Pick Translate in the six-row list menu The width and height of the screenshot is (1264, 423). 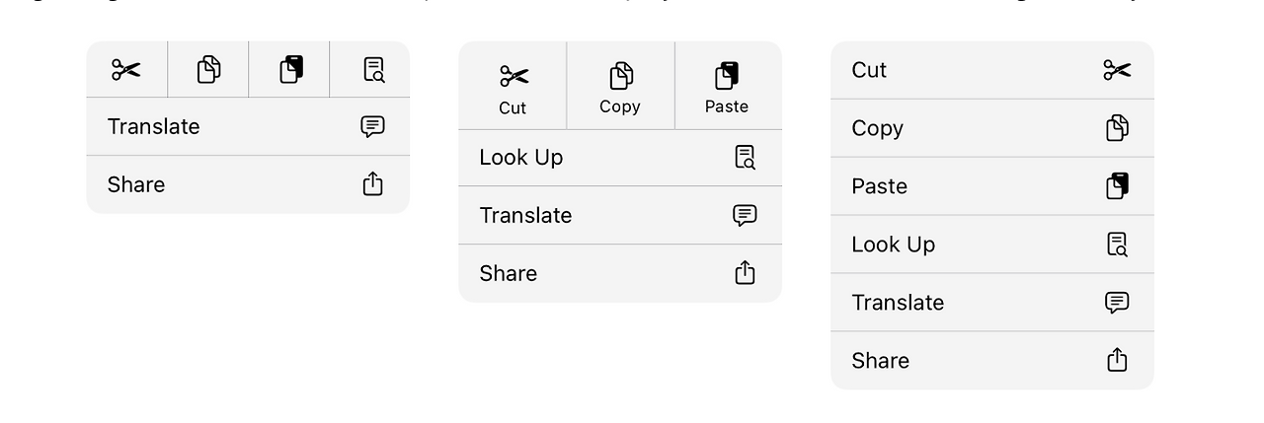coord(898,303)
